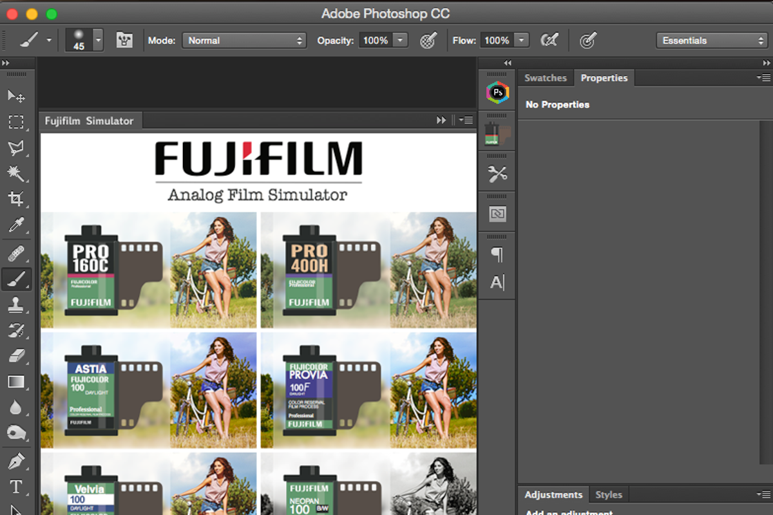This screenshot has height=515, width=773.
Task: Select the Gradient tool
Action: (16, 382)
